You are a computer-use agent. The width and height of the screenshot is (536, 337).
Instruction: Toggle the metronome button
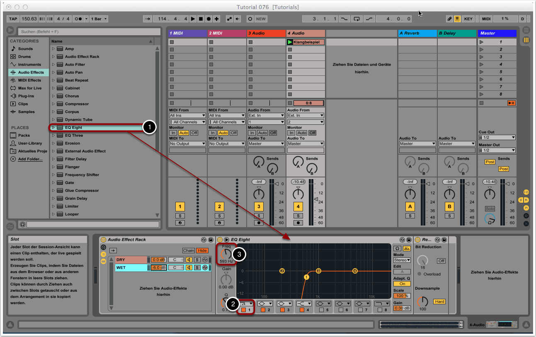78,19
